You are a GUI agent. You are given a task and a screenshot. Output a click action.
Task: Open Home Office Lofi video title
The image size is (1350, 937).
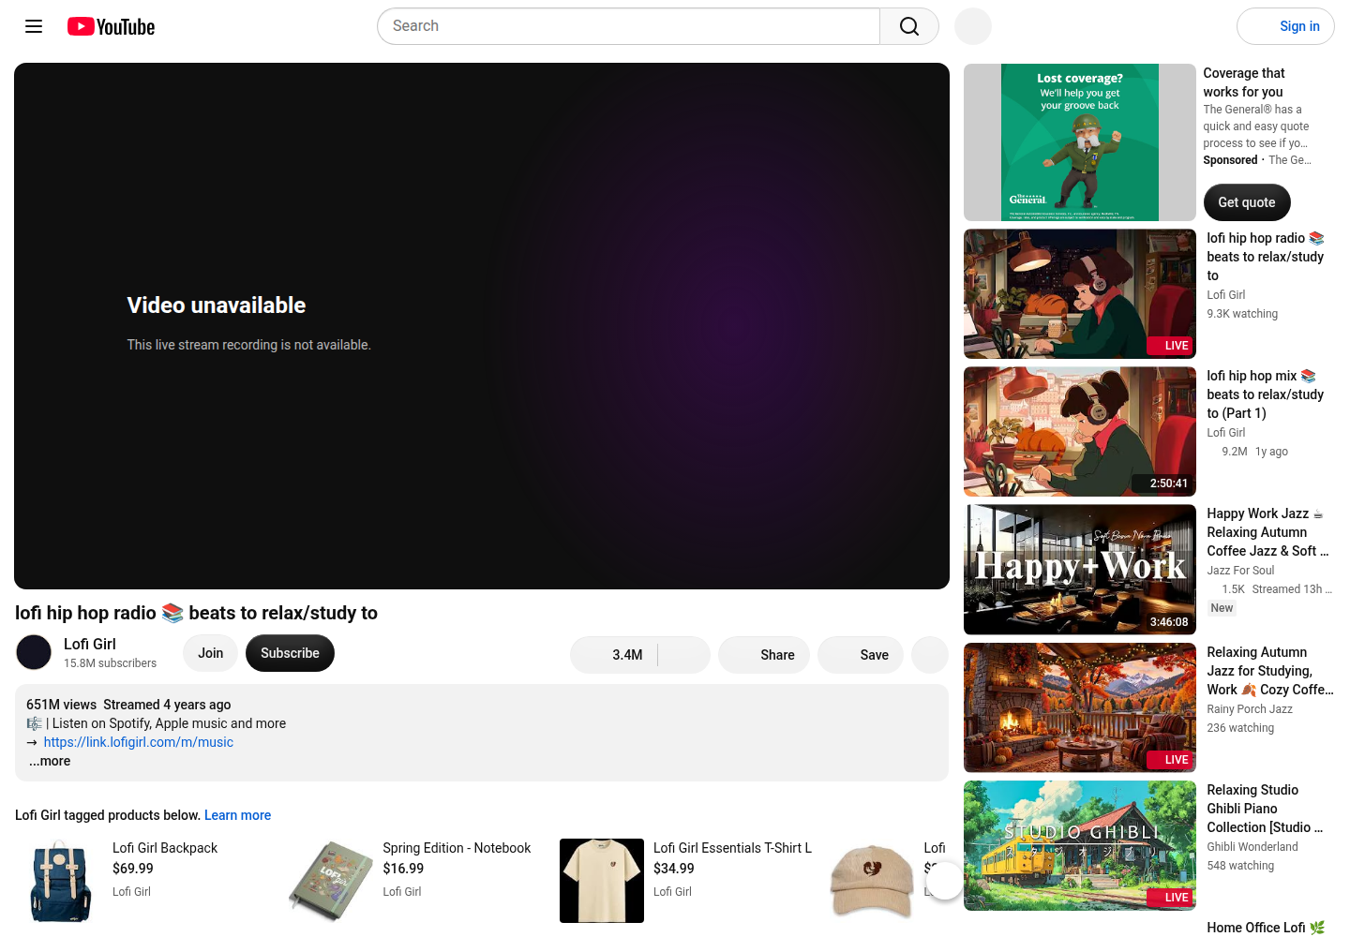coord(1267,928)
